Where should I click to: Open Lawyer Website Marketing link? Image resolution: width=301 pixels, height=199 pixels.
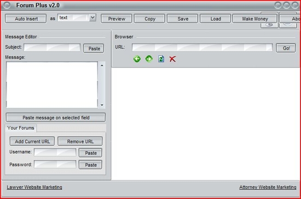pyautogui.click(x=34, y=187)
